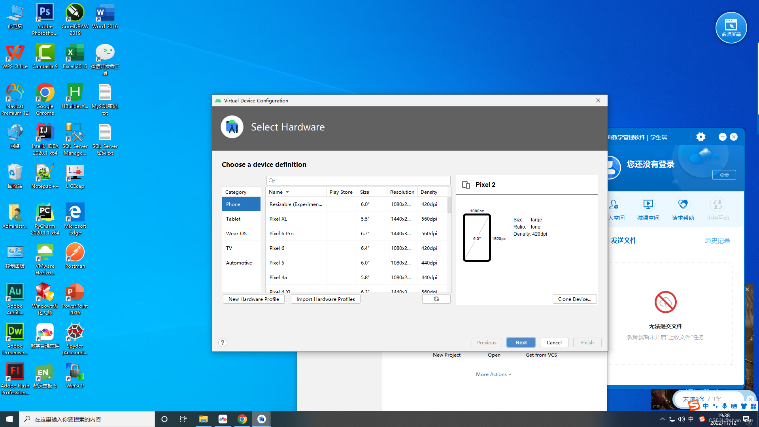
Task: Click the 教师屏幕 floating icon
Action: [x=731, y=27]
